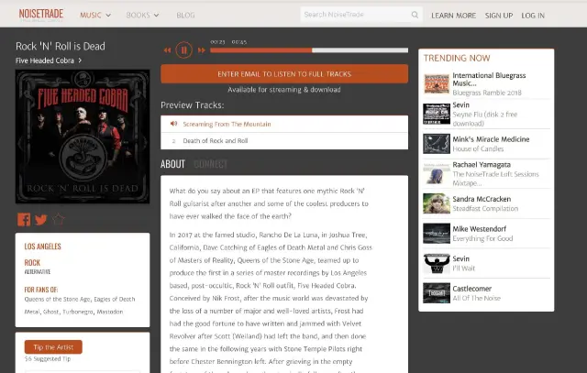Screen dimensions: 587x373
Task: Click the Rock 'N' Roll is Dead title
Action: coord(61,46)
